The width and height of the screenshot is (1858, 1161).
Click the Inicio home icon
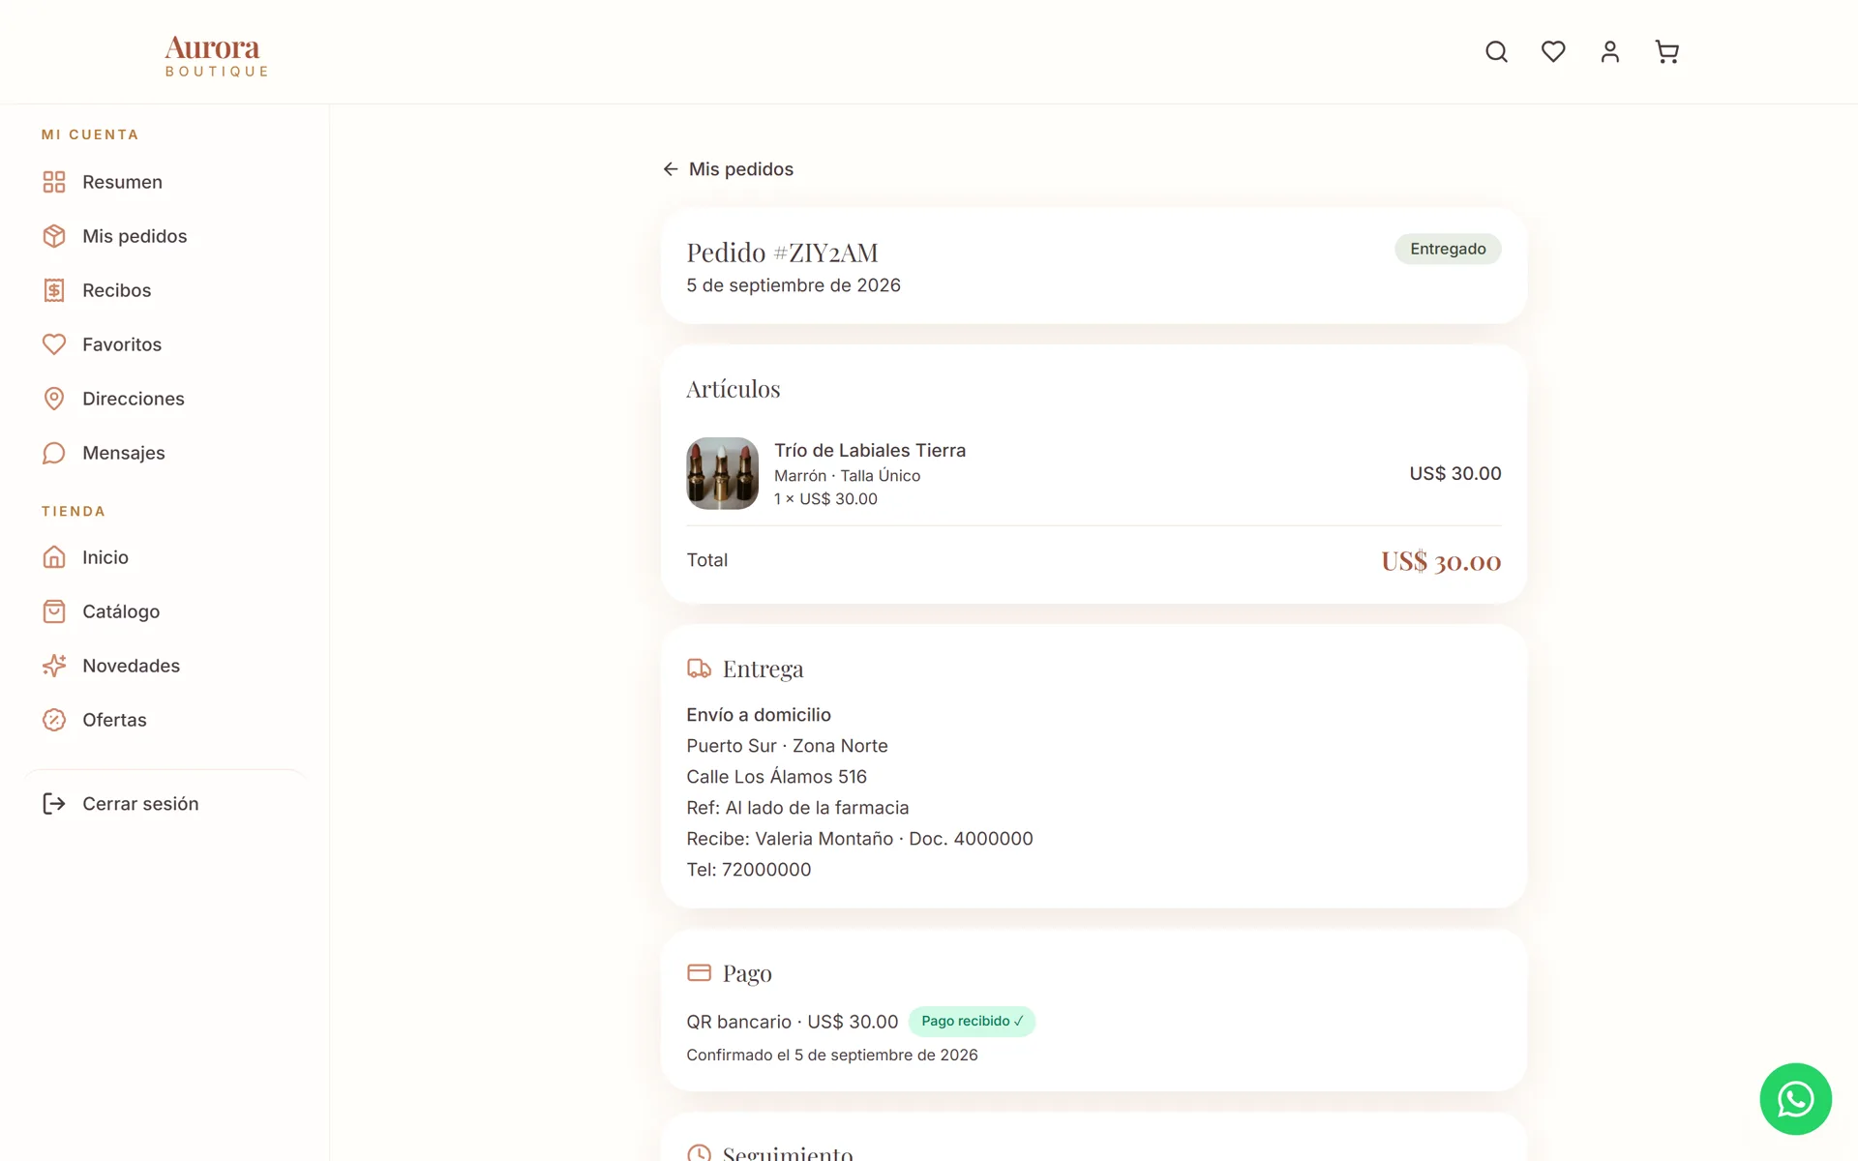pos(54,557)
